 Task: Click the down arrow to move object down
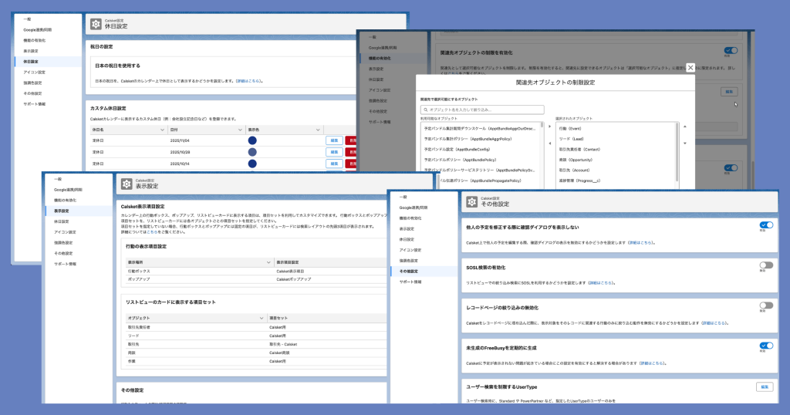tap(684, 143)
